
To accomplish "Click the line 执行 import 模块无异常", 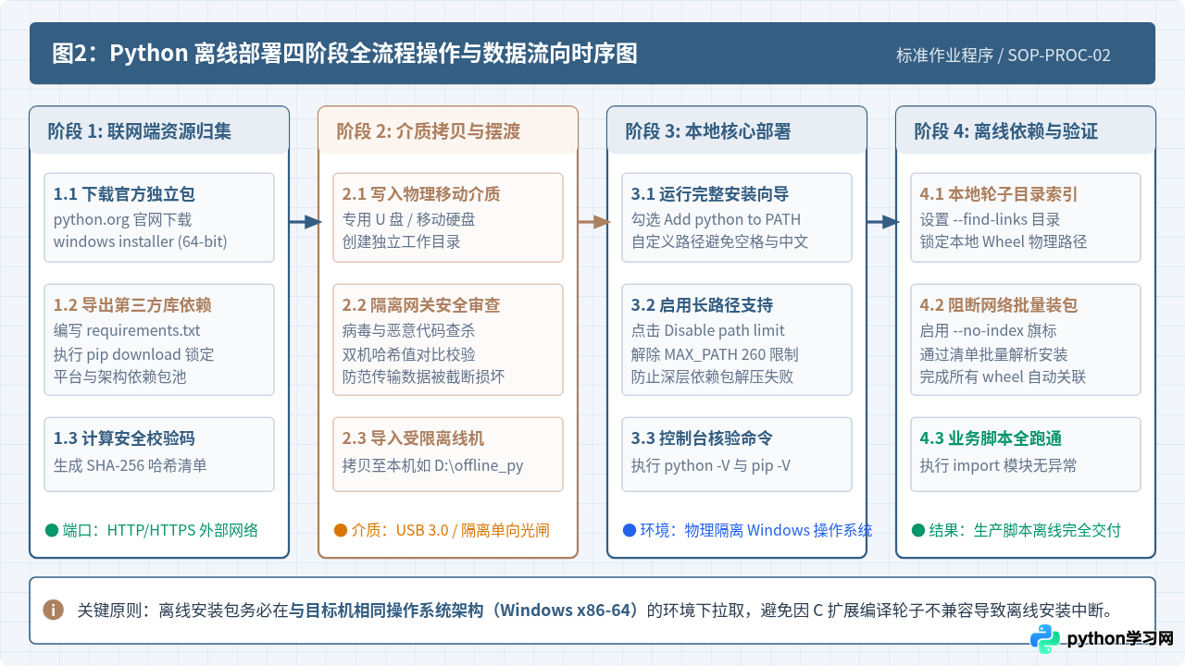I will (x=998, y=465).
